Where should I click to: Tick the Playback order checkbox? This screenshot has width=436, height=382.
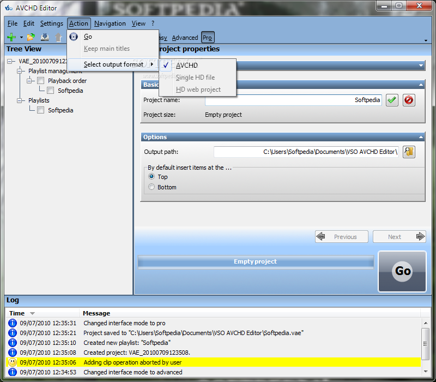click(40, 81)
